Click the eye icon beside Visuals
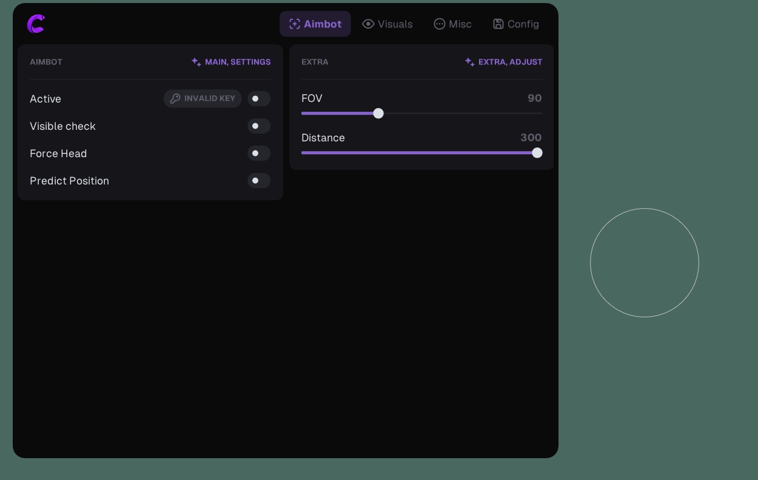 click(x=368, y=24)
